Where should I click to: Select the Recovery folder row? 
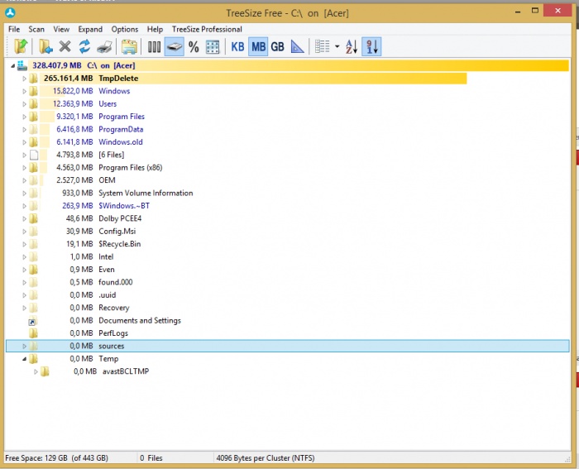(x=288, y=308)
